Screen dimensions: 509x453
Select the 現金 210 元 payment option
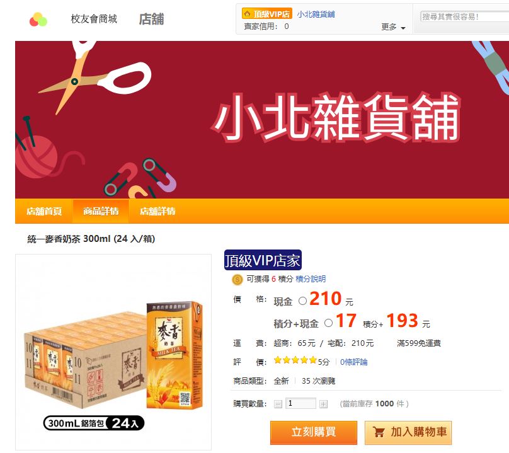pyautogui.click(x=302, y=301)
